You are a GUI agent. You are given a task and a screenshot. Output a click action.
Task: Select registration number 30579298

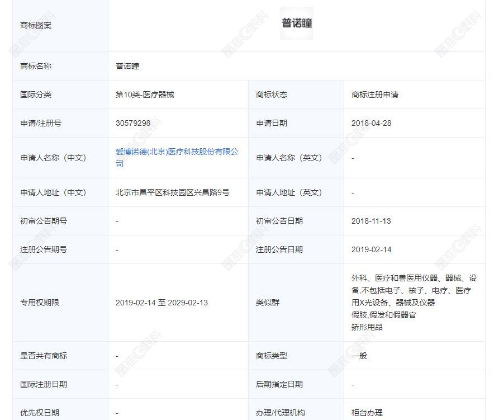point(133,123)
